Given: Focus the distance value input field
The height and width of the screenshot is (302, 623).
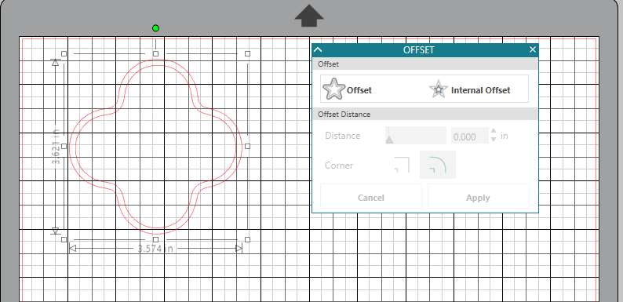Looking at the screenshot, I should 470,136.
